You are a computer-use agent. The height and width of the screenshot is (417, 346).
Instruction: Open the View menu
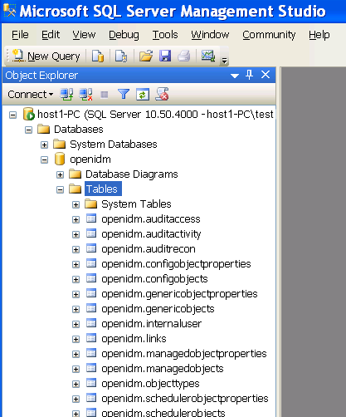pos(84,35)
